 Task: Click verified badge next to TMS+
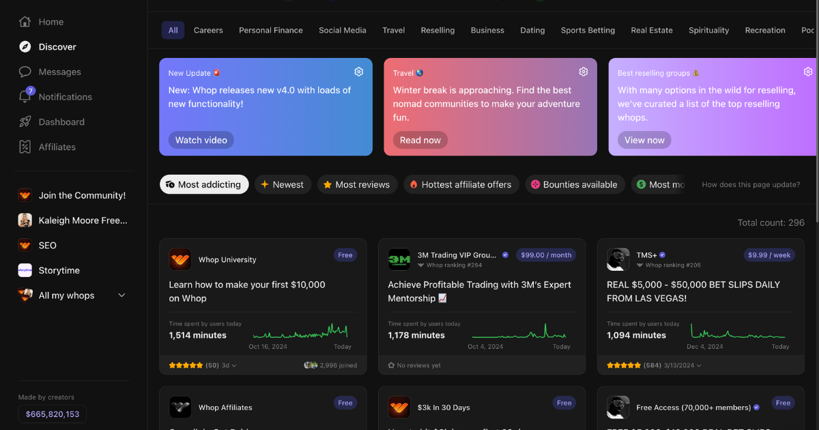[x=663, y=255]
